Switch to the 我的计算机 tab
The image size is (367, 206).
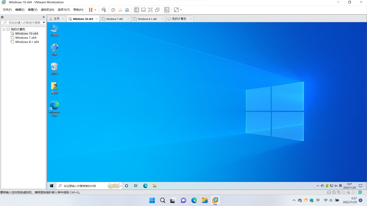point(179,19)
